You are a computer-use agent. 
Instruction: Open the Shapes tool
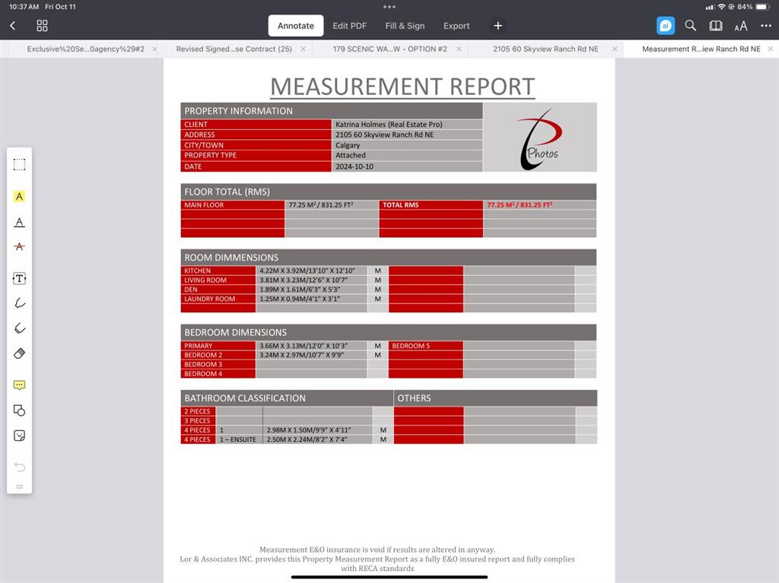coord(20,410)
